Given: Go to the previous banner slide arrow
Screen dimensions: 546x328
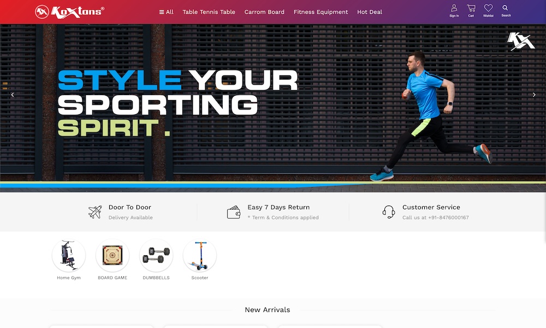Looking at the screenshot, I should (x=13, y=95).
